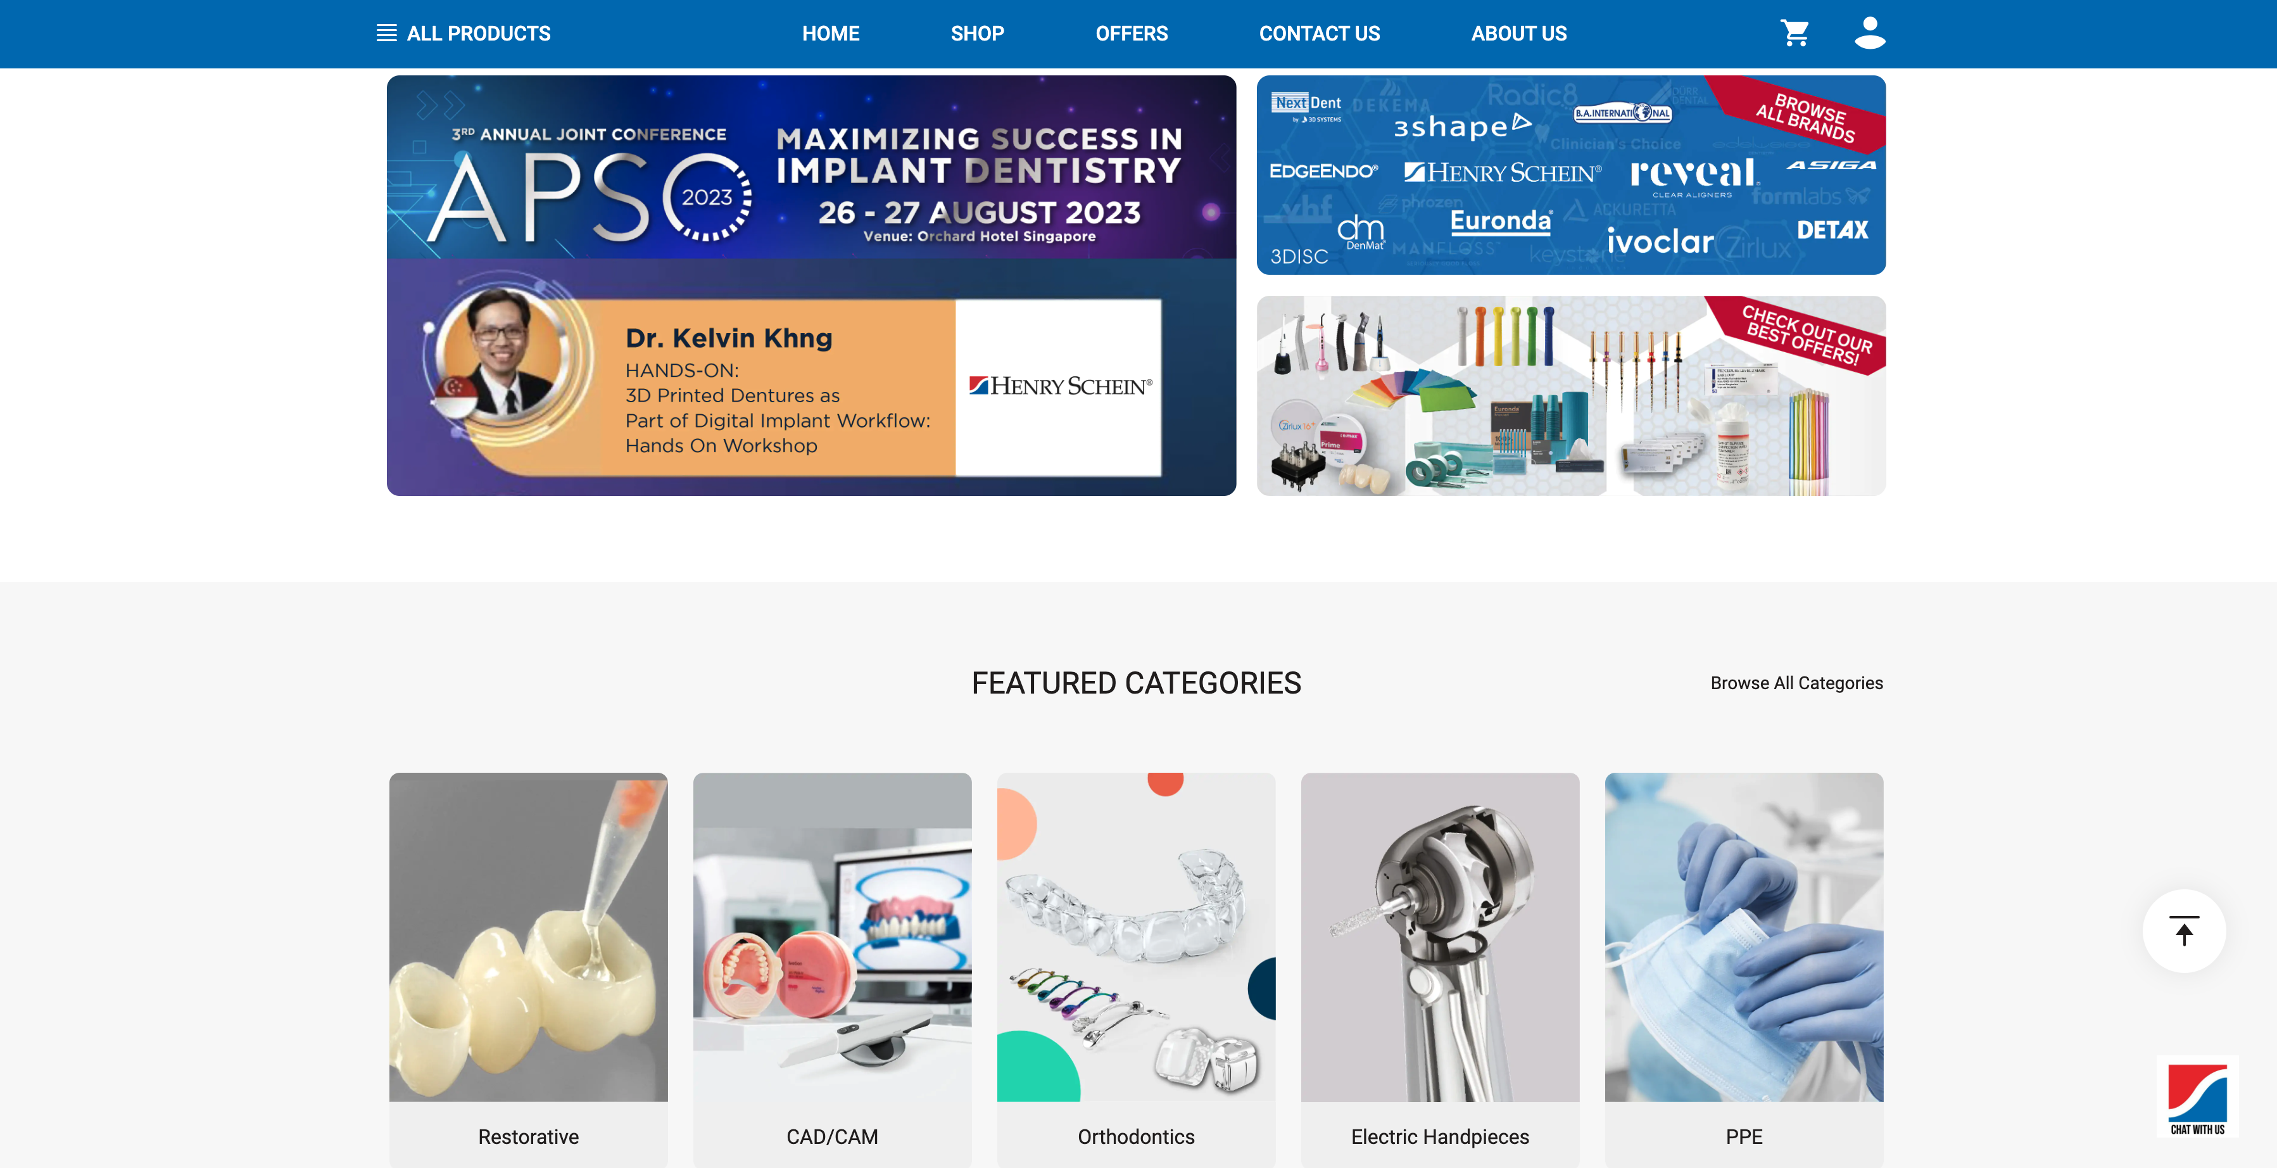Go to the HOME menu item

tap(830, 34)
